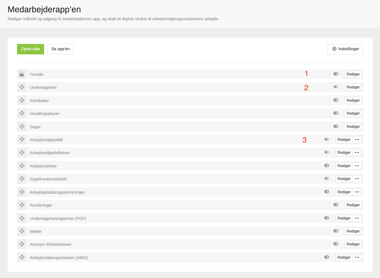Click the move handle for Arbejdsmiljøpolitik
The image size is (380, 278).
[22, 140]
